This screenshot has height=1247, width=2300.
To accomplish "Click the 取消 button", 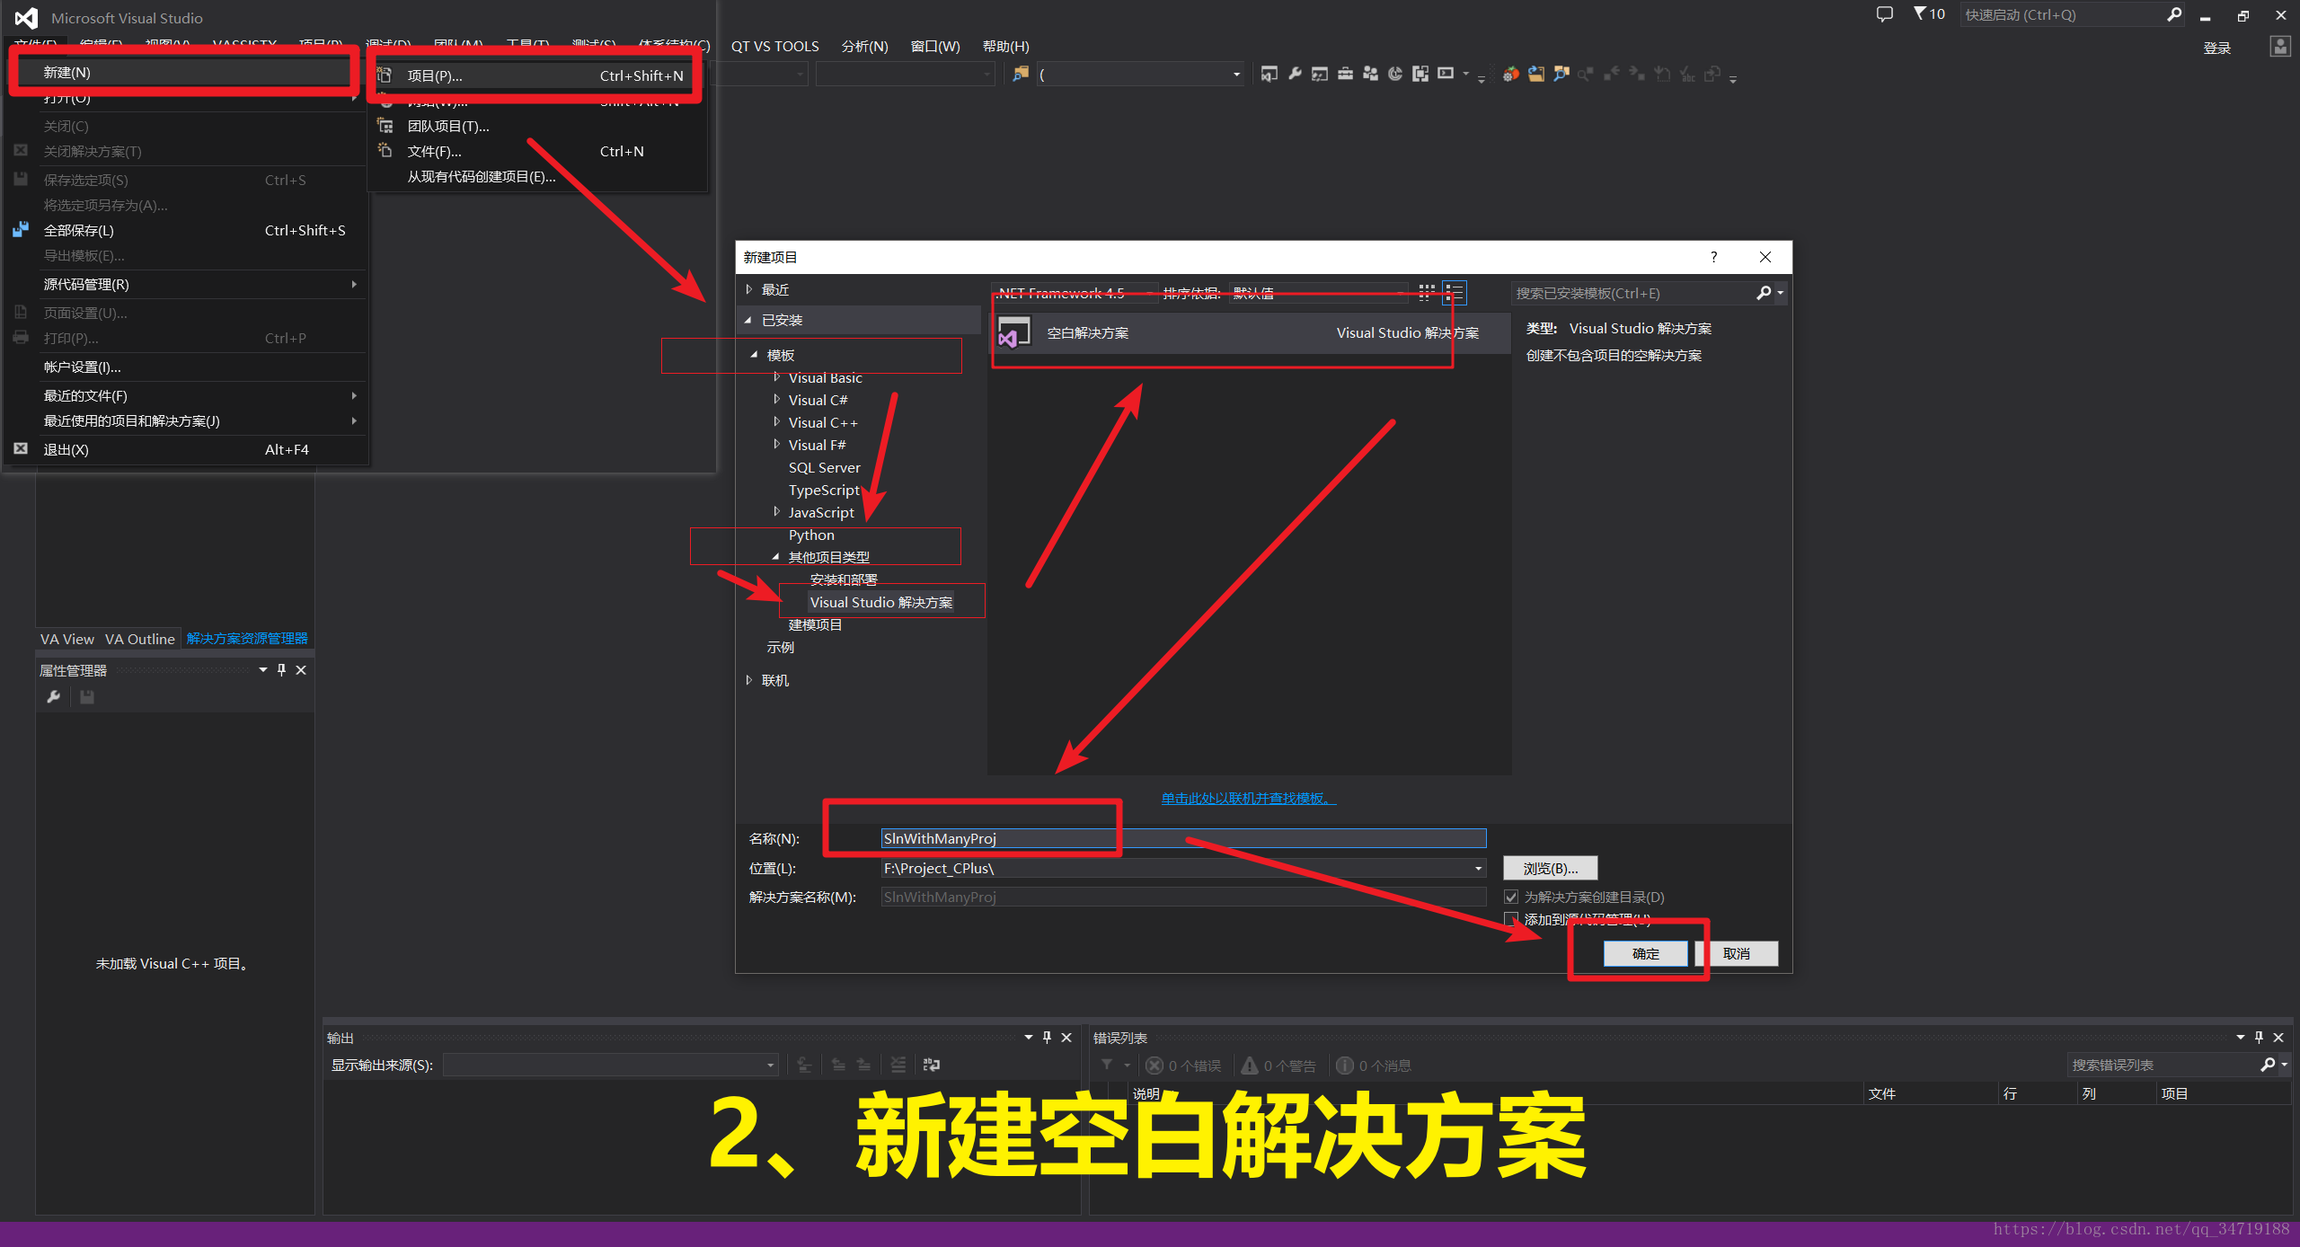I will [x=1736, y=953].
